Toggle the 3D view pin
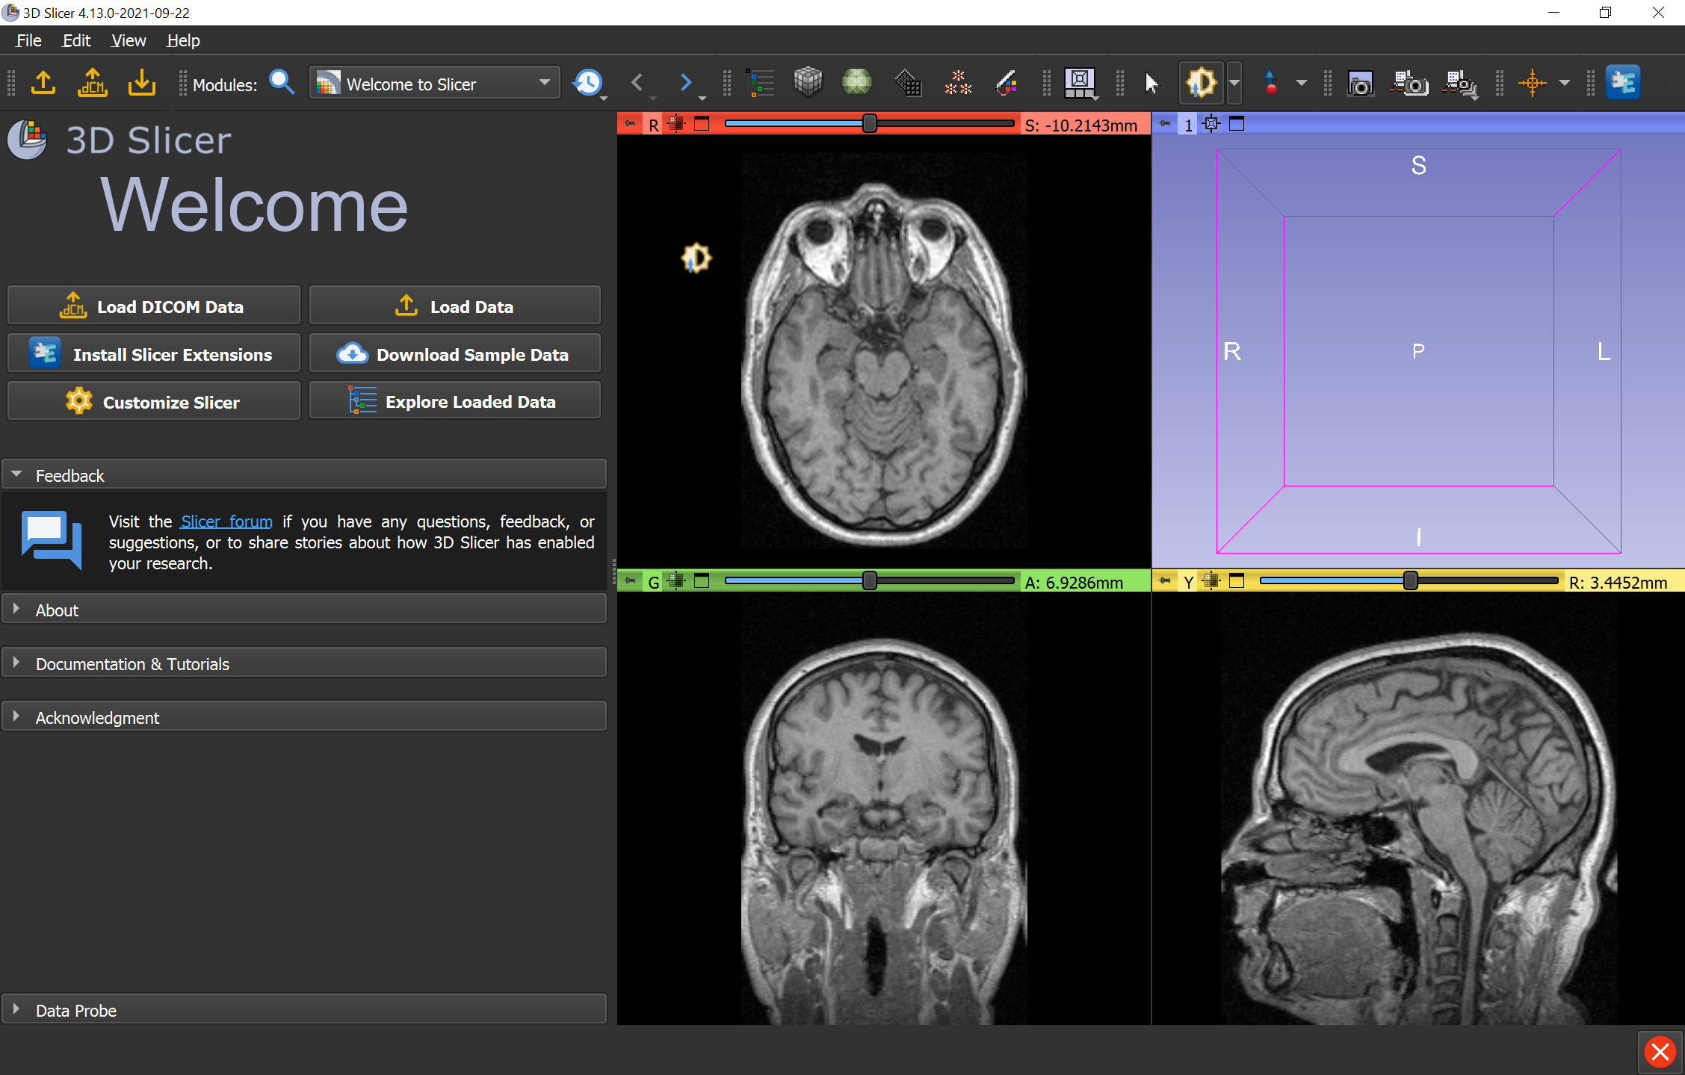The width and height of the screenshot is (1685, 1075). pos(1165,124)
